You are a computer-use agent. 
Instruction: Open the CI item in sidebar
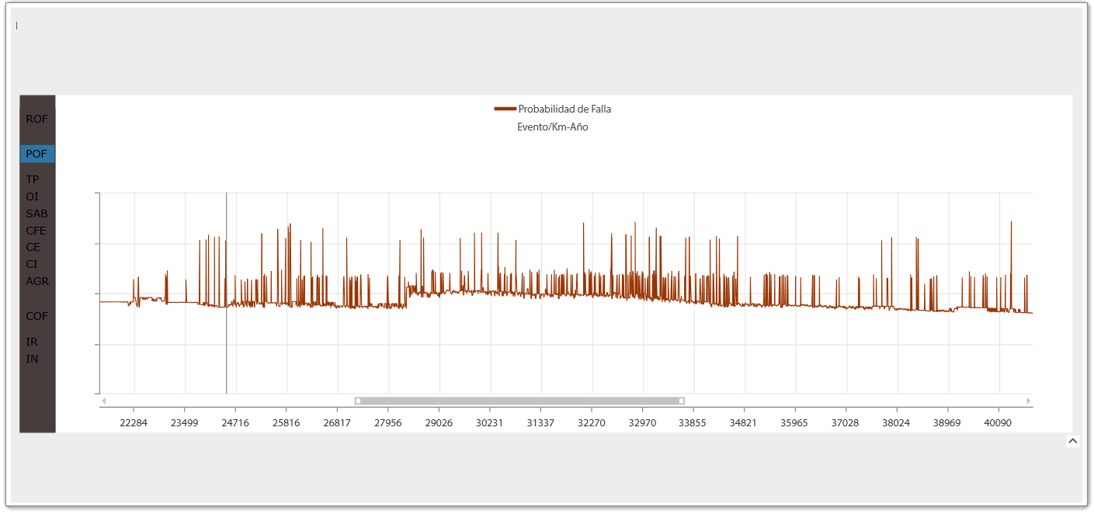pos(32,264)
